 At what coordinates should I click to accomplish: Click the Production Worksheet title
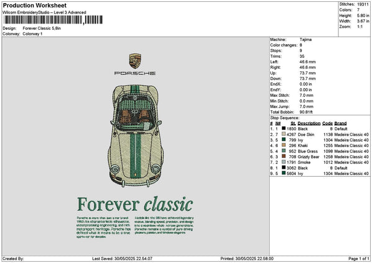point(35,6)
